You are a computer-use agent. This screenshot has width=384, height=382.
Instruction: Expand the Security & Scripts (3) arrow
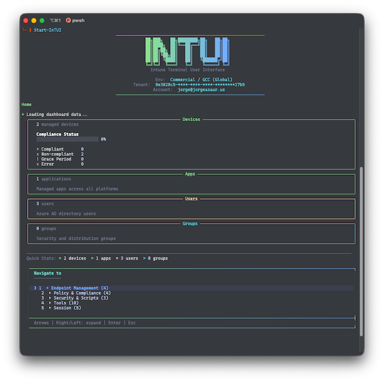click(x=50, y=298)
